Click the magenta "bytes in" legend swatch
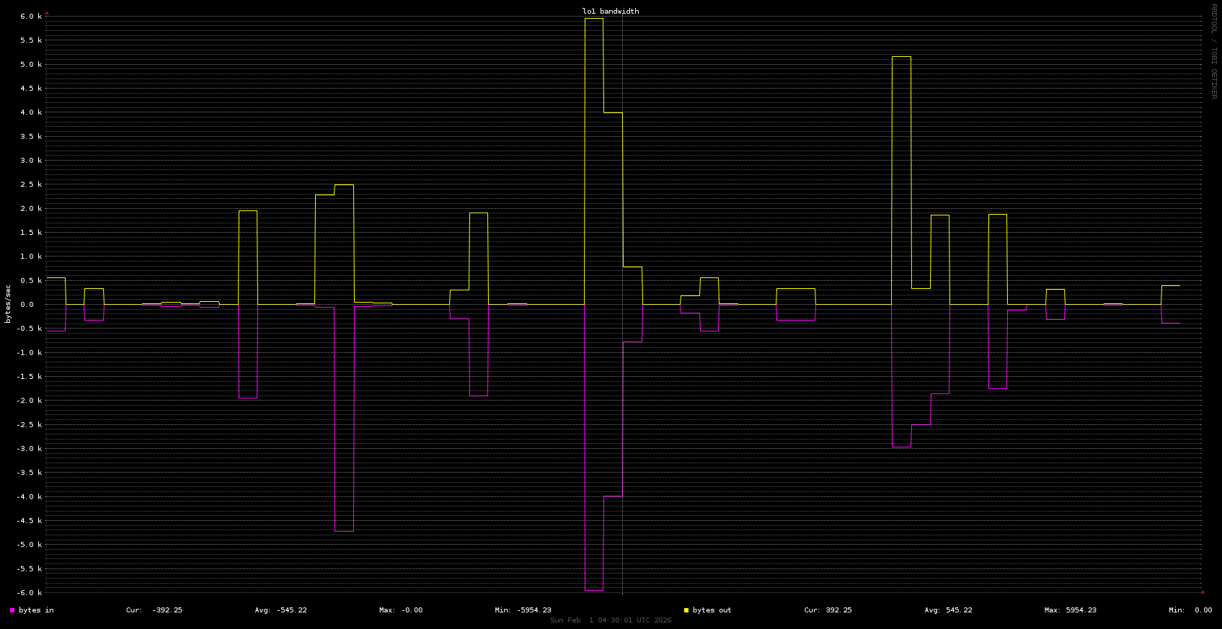 click(x=12, y=610)
